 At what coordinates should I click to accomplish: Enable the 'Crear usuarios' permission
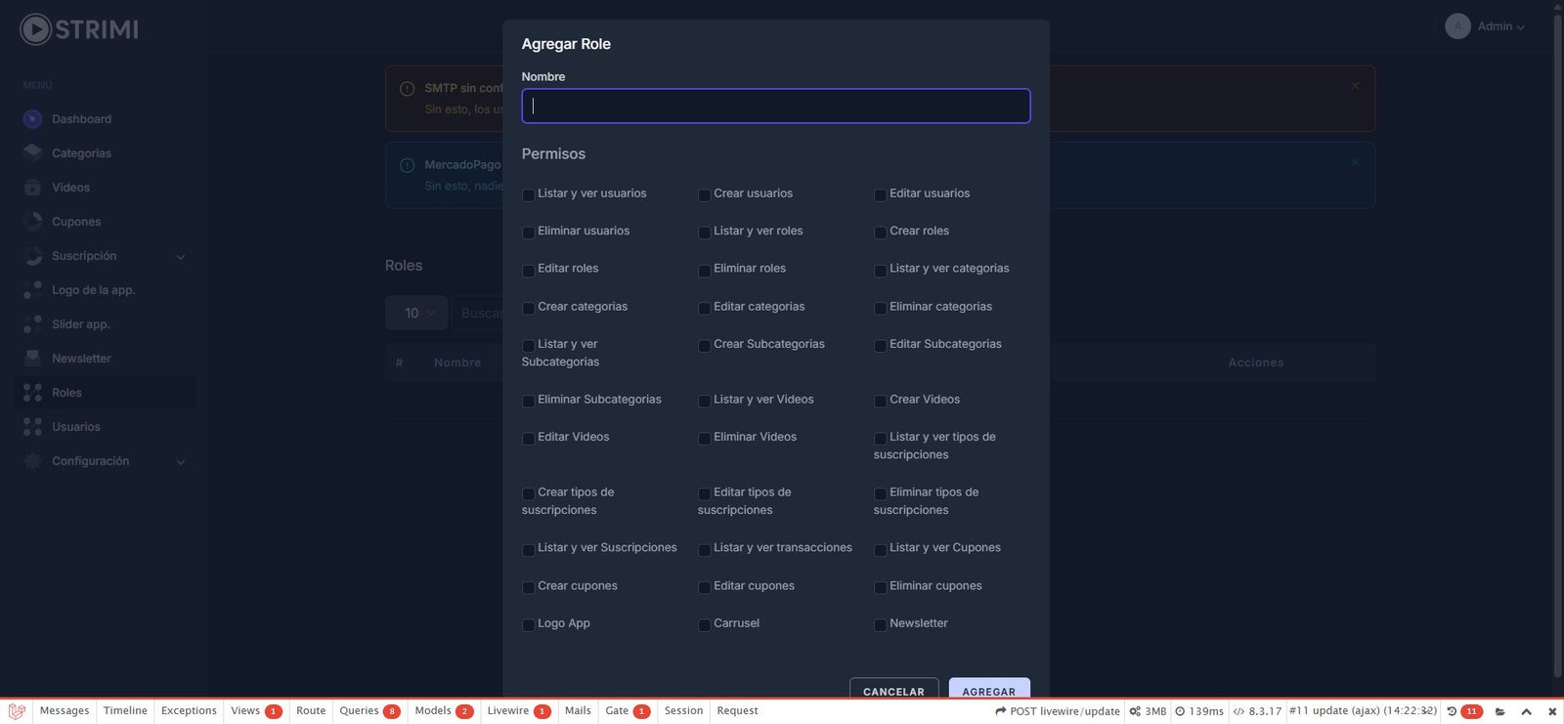pyautogui.click(x=704, y=194)
